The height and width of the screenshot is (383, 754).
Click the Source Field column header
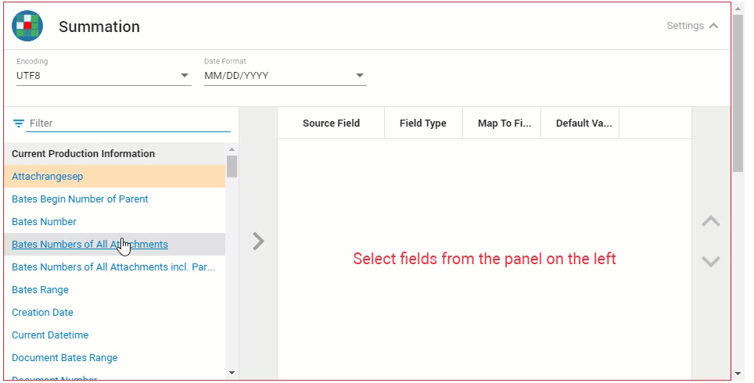(331, 123)
